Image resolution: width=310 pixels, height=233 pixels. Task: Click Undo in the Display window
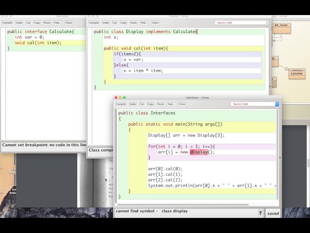tap(106, 23)
